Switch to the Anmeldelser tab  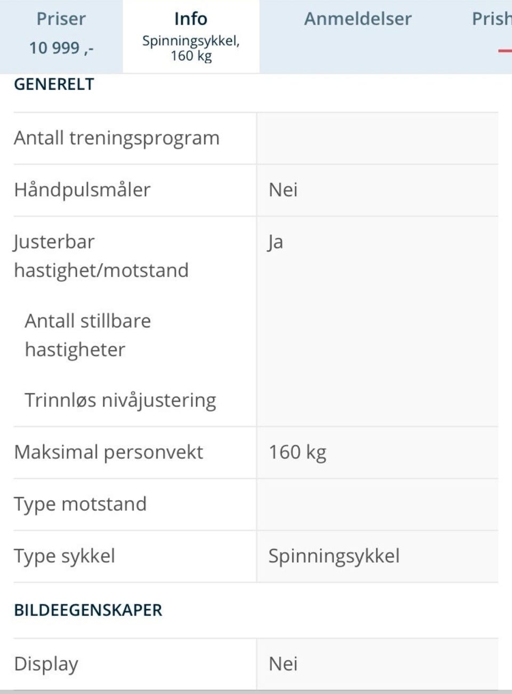[358, 36]
